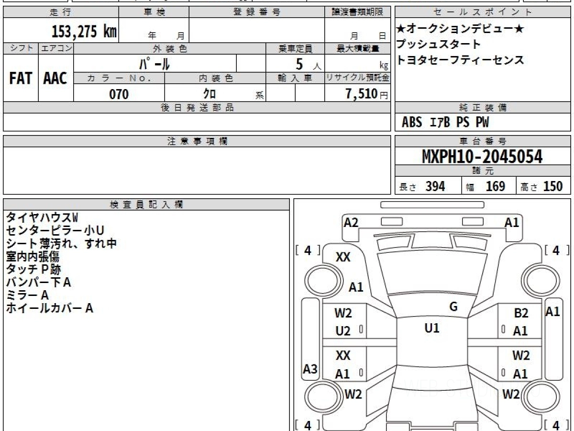Click the 後日発送部品 header bar

pos(197,108)
